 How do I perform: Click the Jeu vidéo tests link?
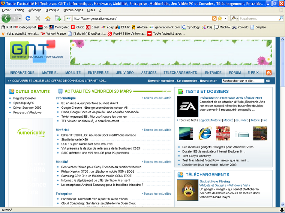[242, 120]
